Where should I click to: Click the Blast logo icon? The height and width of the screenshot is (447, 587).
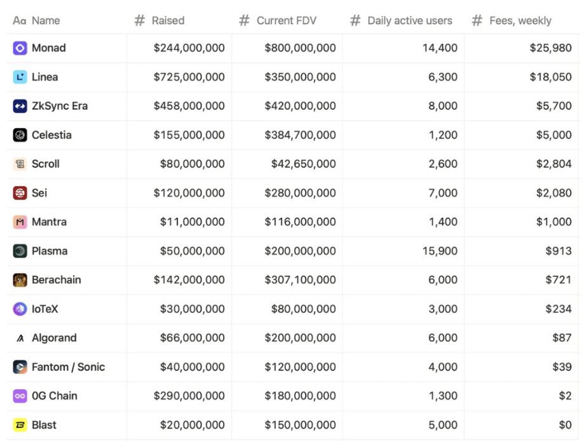click(20, 425)
